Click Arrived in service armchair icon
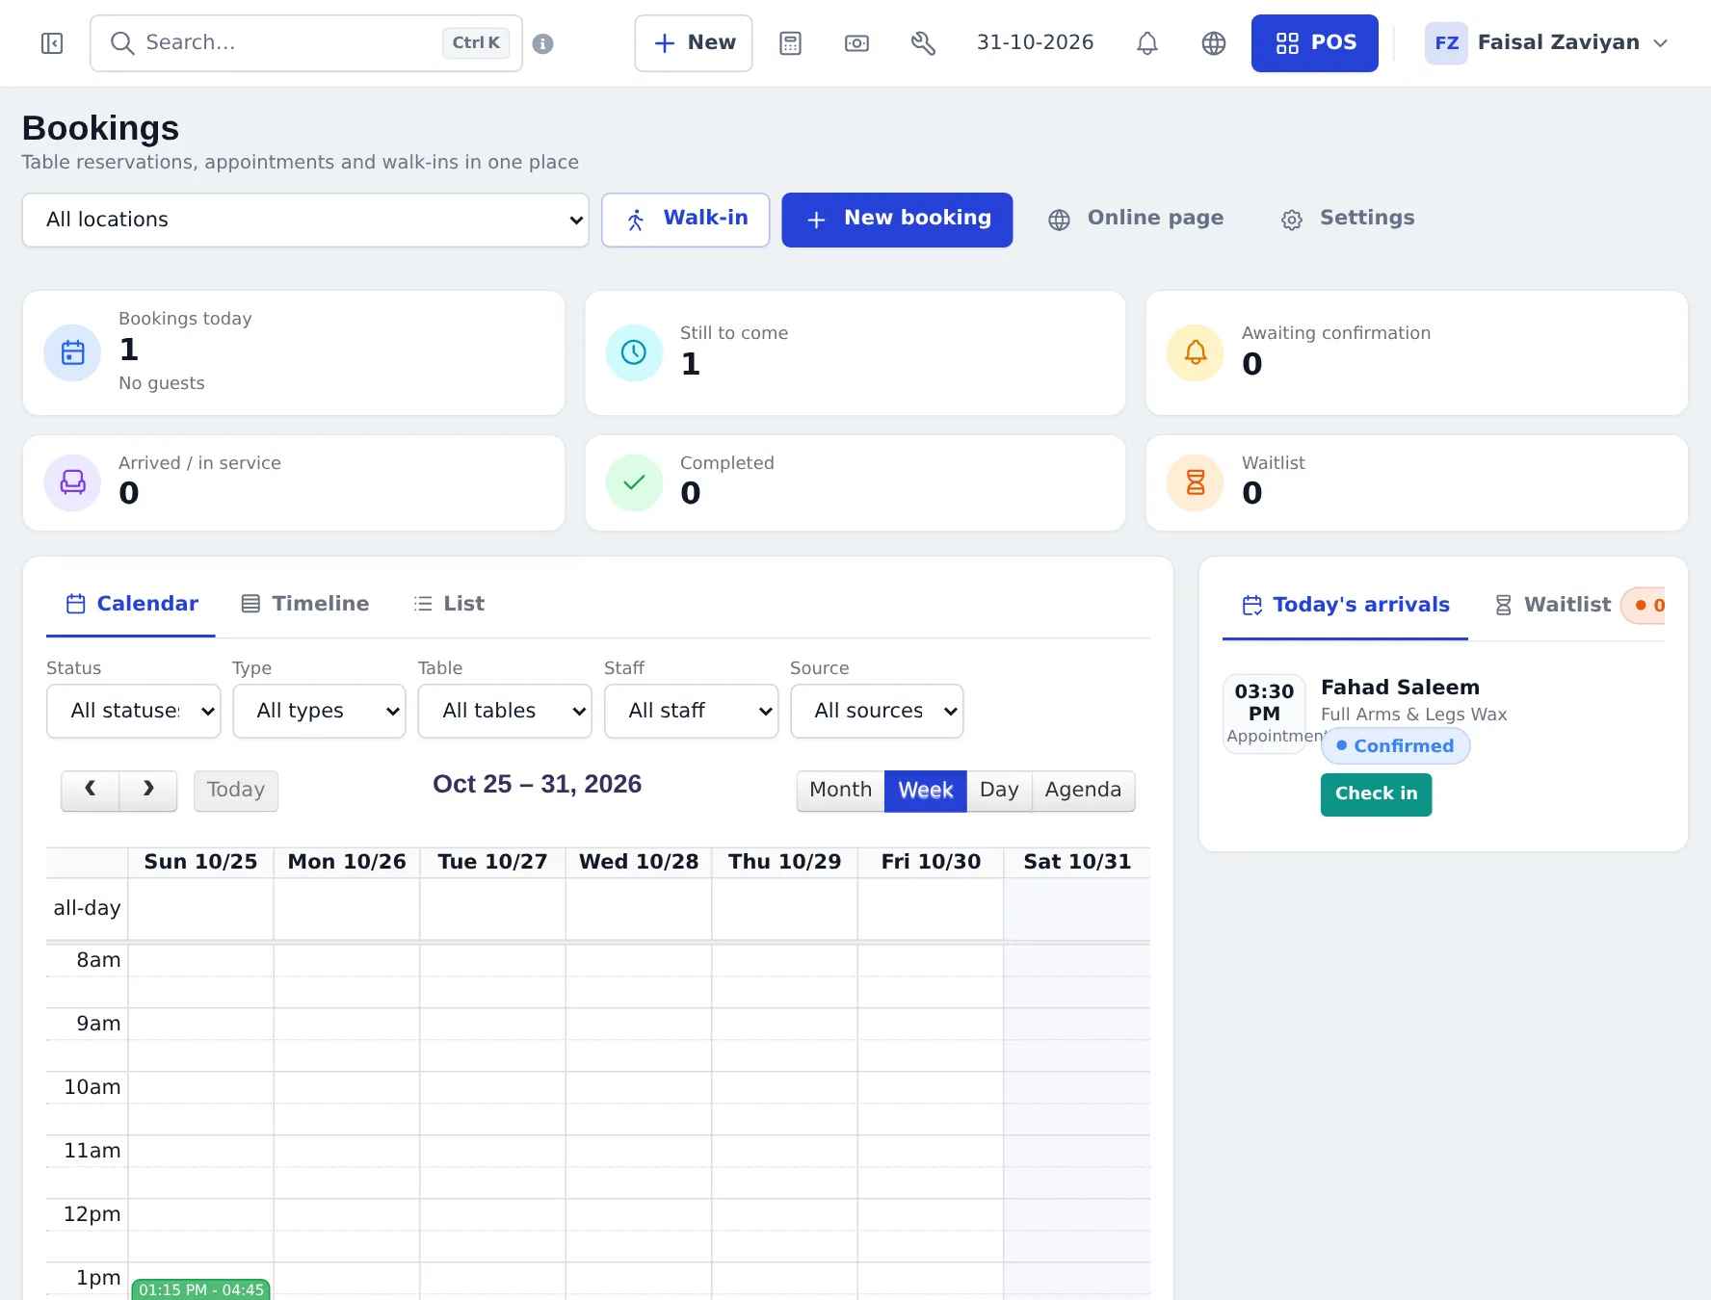1711x1300 pixels. pyautogui.click(x=73, y=482)
